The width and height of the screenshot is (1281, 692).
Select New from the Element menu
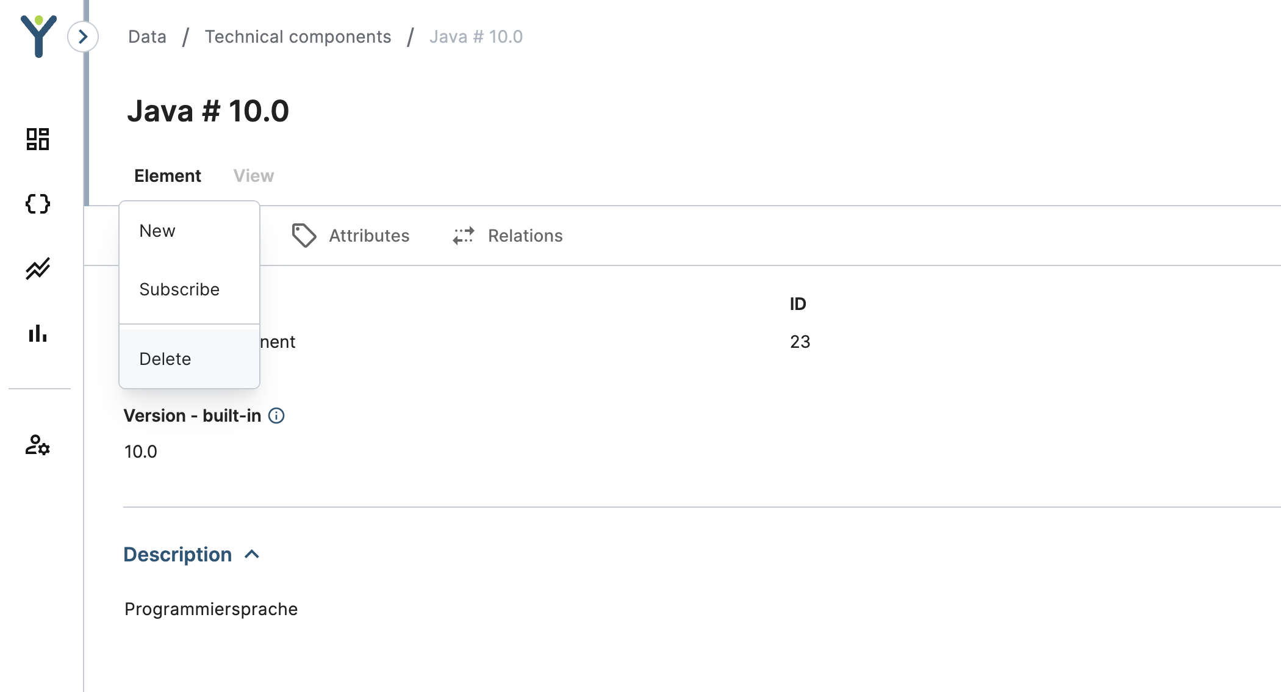[x=157, y=231]
